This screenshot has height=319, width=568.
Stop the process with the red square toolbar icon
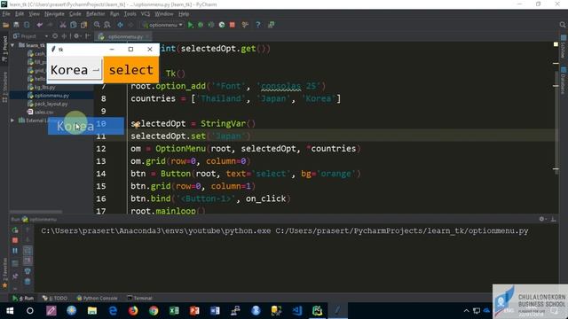(233, 25)
